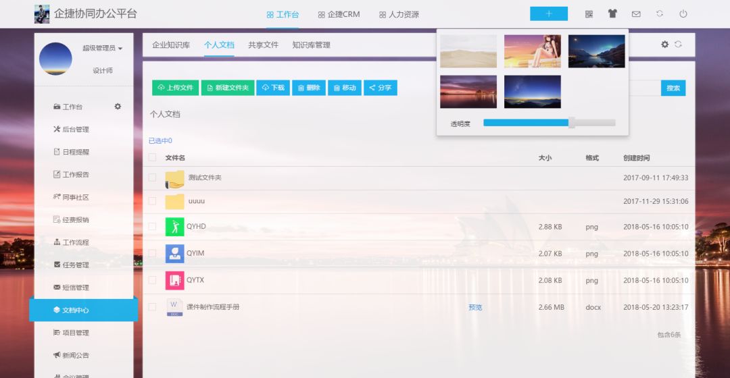Image resolution: width=730 pixels, height=378 pixels.
Task: Check the box for uuuu folder
Action: [152, 201]
